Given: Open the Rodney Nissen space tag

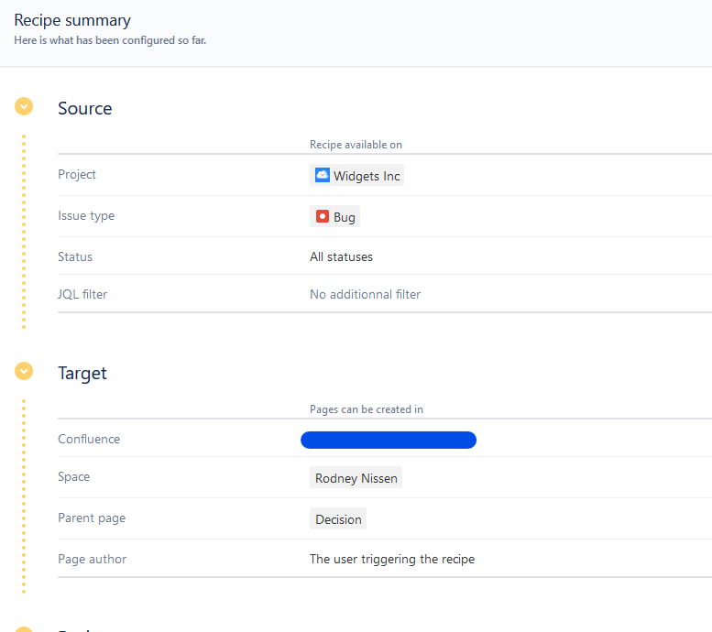Looking at the screenshot, I should pyautogui.click(x=356, y=478).
